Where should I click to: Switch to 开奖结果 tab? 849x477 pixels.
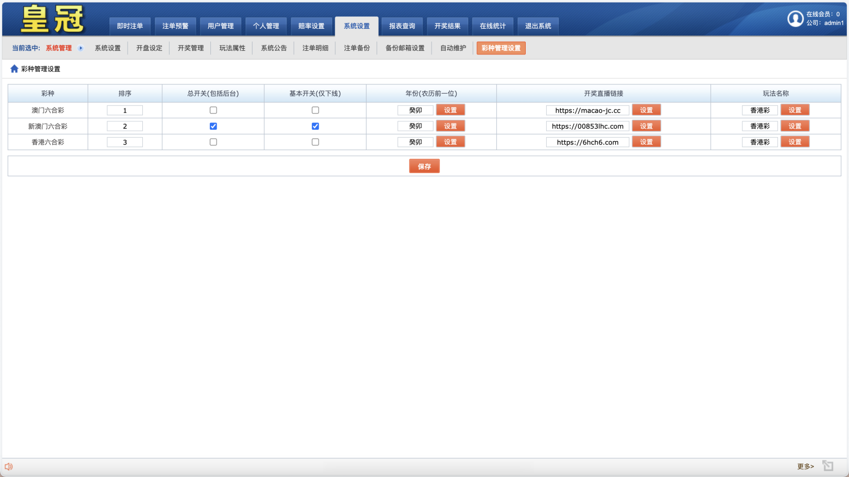[447, 26]
